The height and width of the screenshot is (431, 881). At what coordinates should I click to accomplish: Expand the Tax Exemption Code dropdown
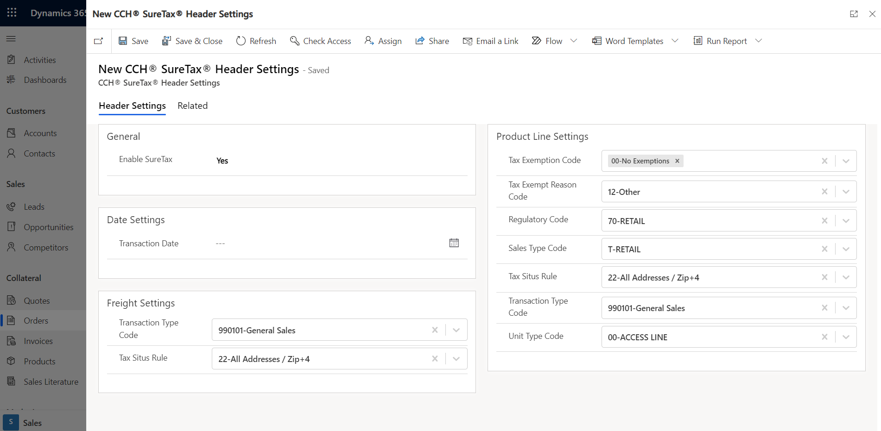(846, 161)
